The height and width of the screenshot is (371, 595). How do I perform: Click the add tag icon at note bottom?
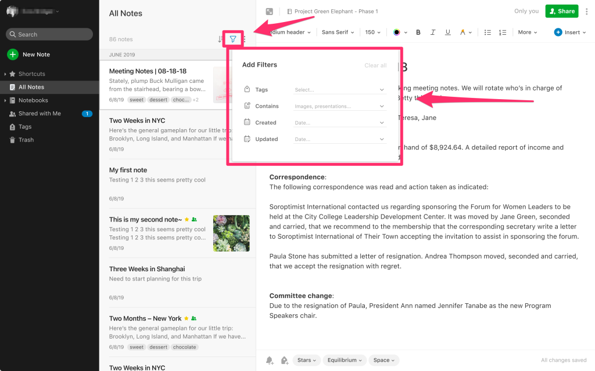[285, 360]
